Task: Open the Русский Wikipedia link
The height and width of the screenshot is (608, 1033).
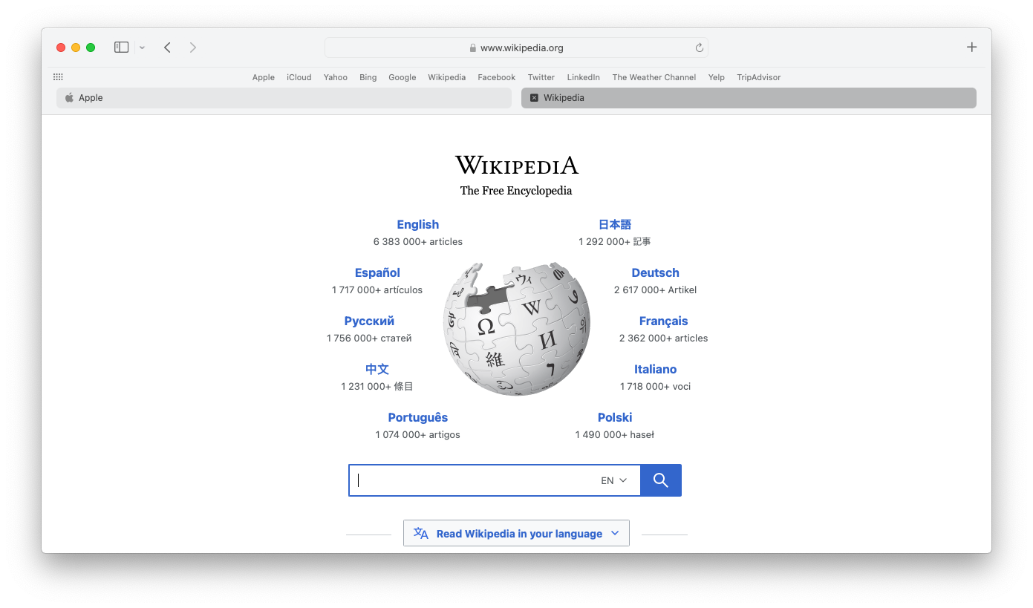Action: [x=369, y=321]
